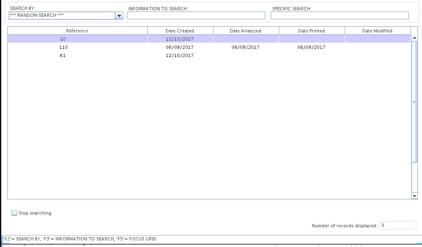Open the SEARCH BY dropdown arrow

click(119, 16)
